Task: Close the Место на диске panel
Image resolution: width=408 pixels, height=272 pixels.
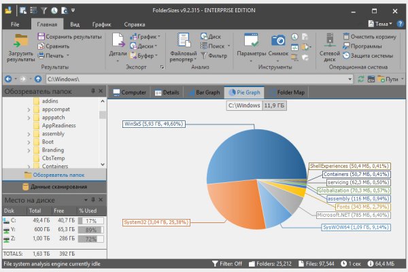Action: [x=101, y=200]
